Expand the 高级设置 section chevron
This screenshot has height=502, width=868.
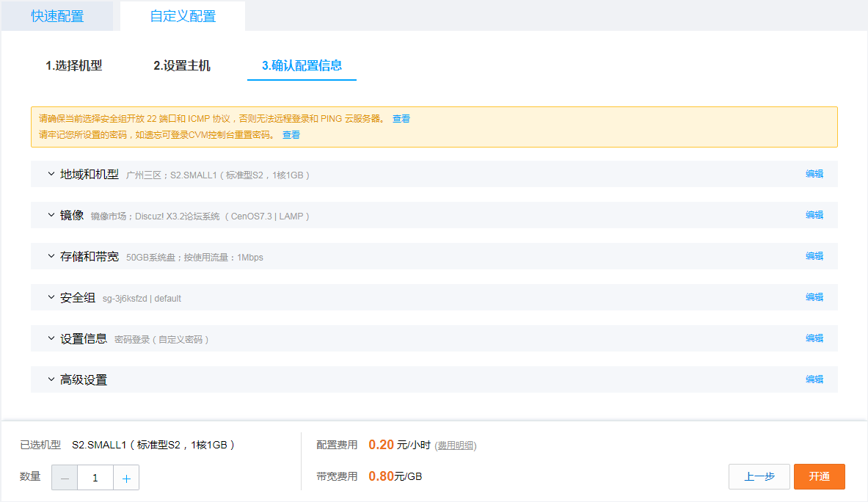[51, 379]
